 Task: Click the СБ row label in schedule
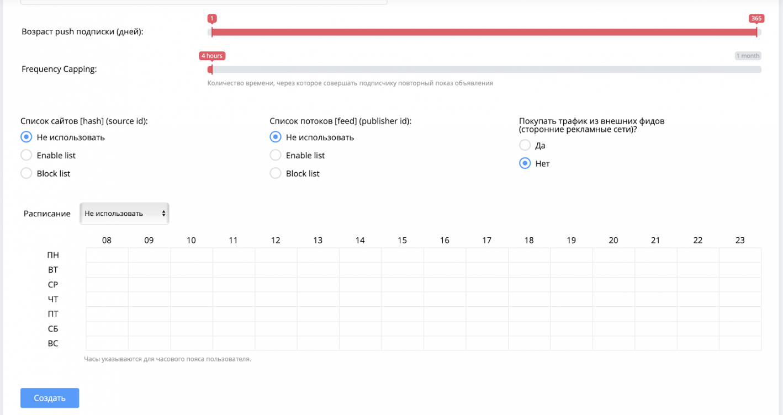tap(53, 329)
